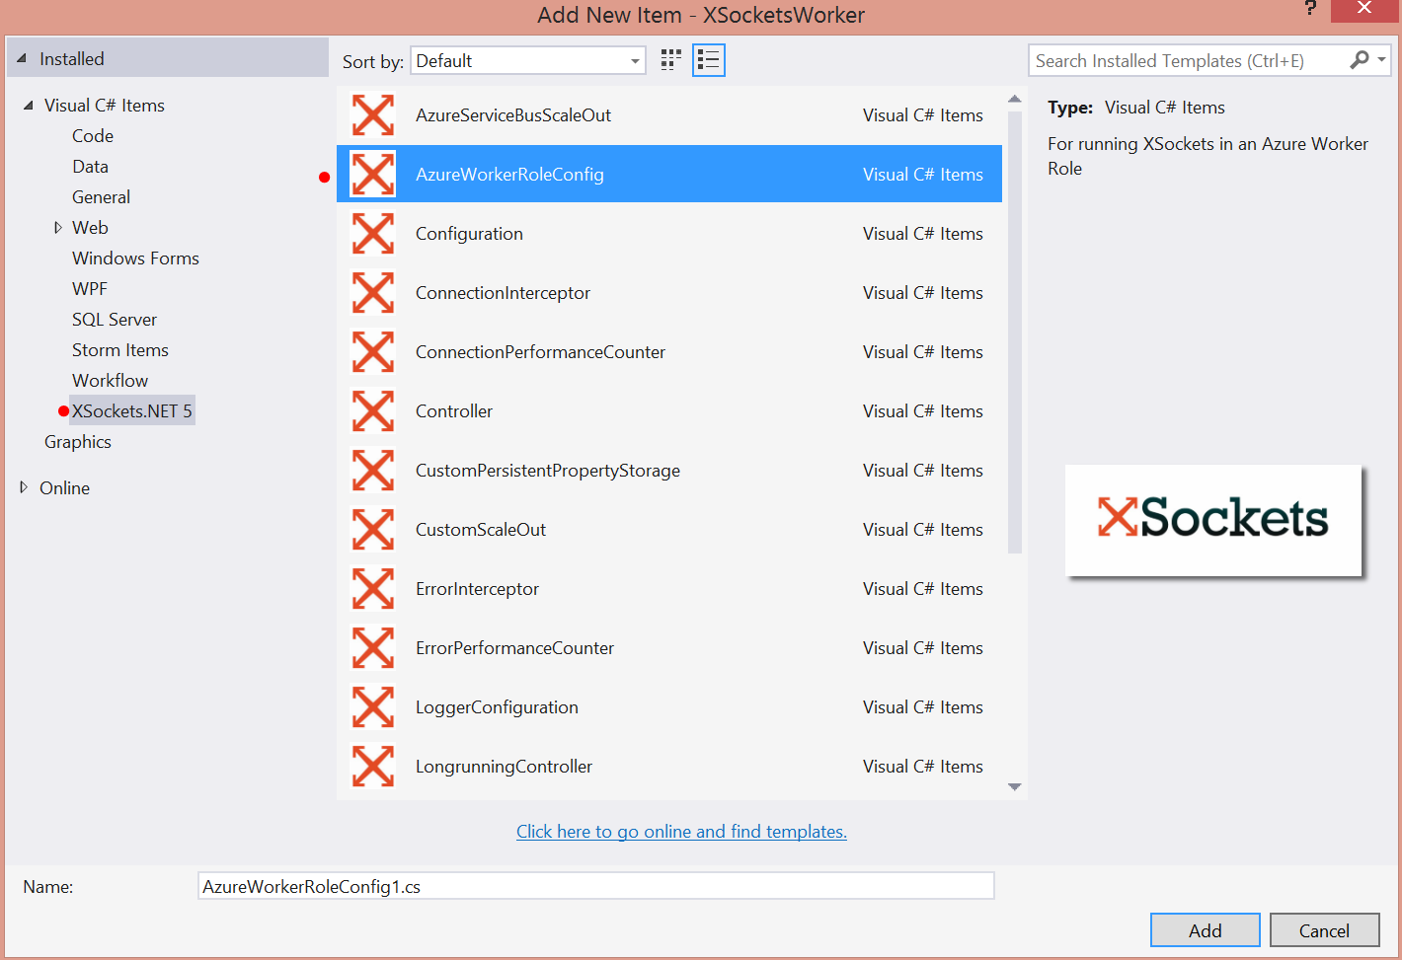This screenshot has width=1402, height=960.
Task: Click the search magnifier icon
Action: 1360,60
